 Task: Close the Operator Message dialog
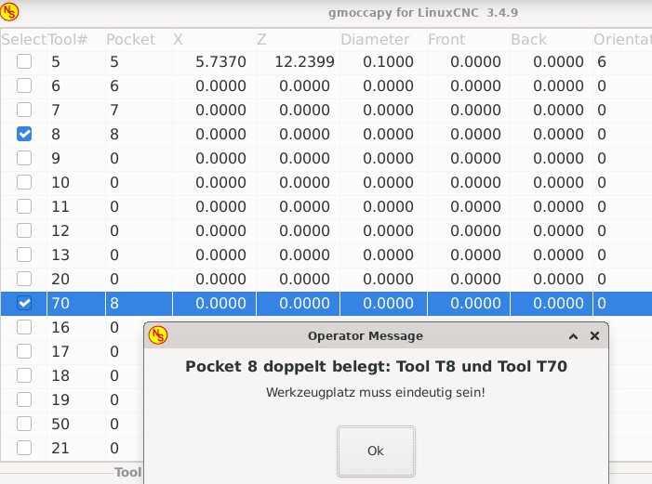(594, 335)
